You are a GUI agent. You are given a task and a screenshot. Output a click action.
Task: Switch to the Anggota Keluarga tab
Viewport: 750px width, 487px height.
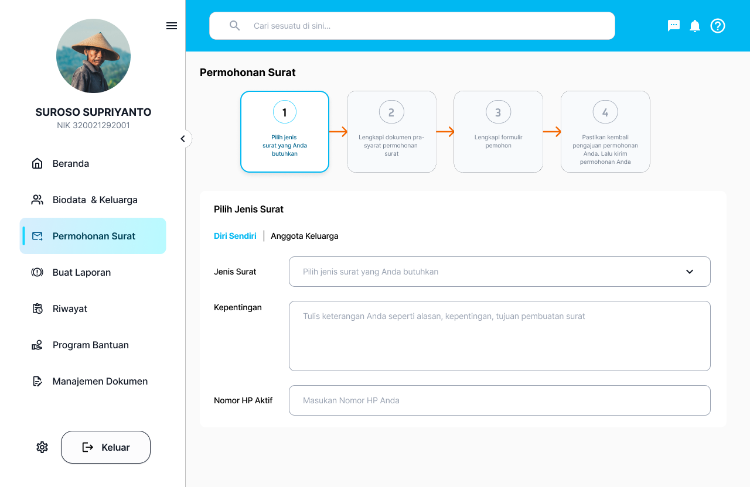(x=305, y=236)
